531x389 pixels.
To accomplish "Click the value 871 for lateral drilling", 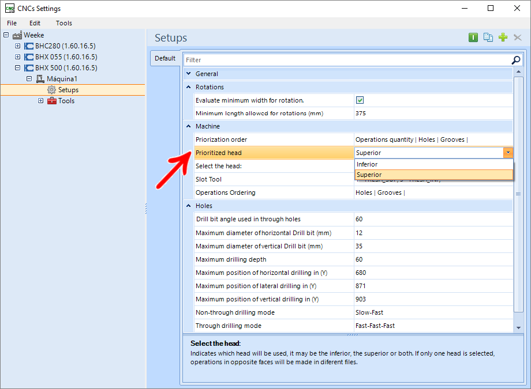I will pos(361,286).
